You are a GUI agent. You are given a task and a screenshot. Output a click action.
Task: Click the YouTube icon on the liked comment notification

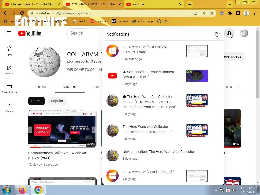click(112, 76)
